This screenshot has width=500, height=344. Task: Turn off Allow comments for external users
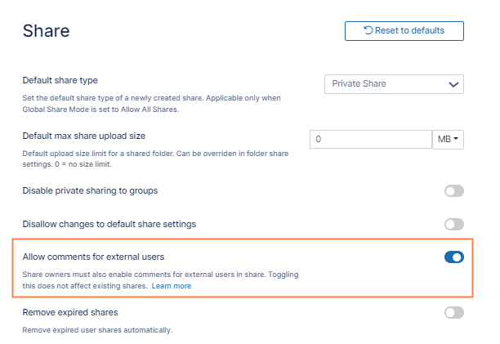coord(453,257)
